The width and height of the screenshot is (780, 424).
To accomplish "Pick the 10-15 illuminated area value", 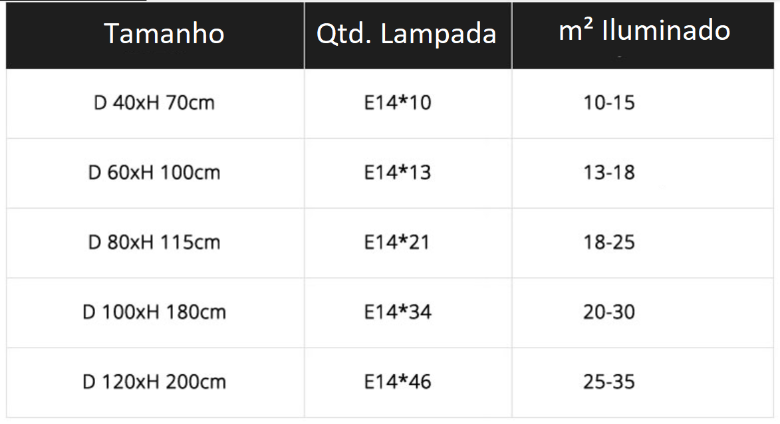I will [609, 103].
